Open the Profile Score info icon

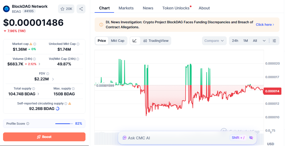28,124
